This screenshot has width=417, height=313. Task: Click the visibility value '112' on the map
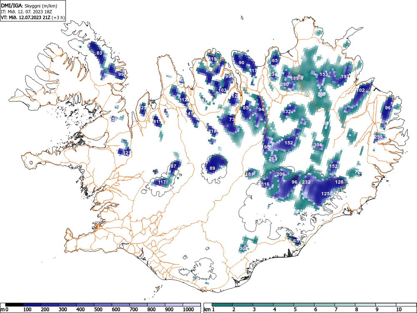(183, 100)
